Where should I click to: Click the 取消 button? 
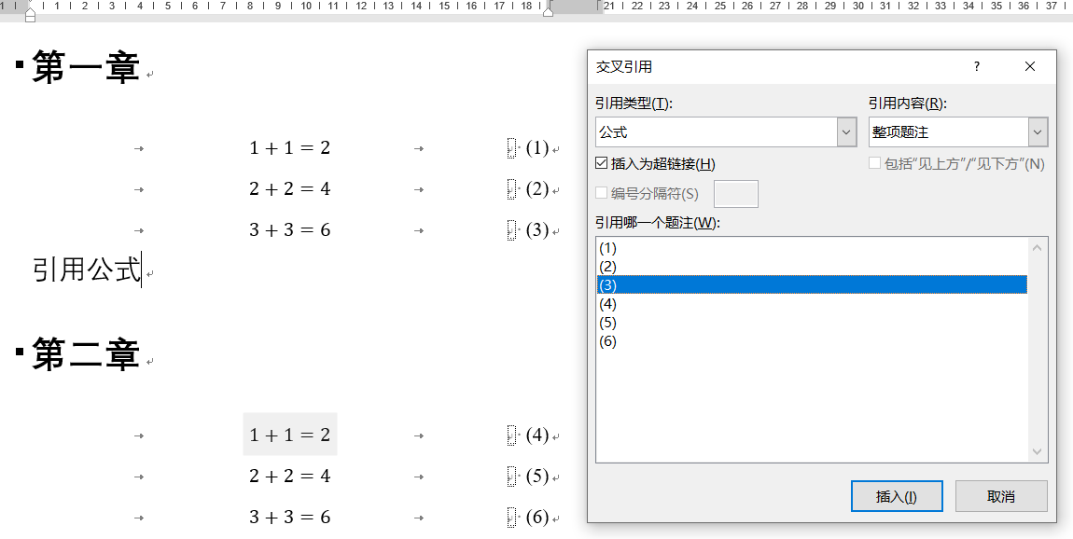coord(1001,495)
